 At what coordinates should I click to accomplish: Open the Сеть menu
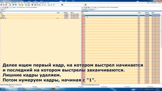[x=18, y=3]
